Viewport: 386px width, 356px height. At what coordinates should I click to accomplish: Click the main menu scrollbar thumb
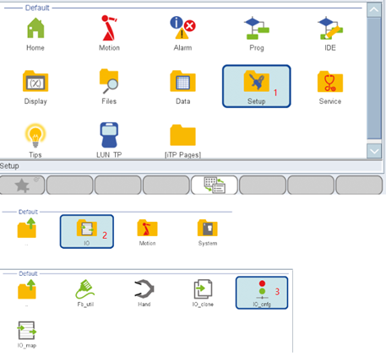pos(374,78)
